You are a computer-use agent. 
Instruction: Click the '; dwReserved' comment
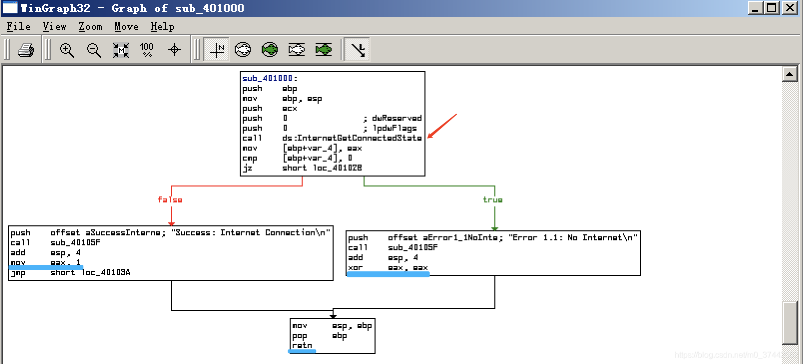point(393,118)
